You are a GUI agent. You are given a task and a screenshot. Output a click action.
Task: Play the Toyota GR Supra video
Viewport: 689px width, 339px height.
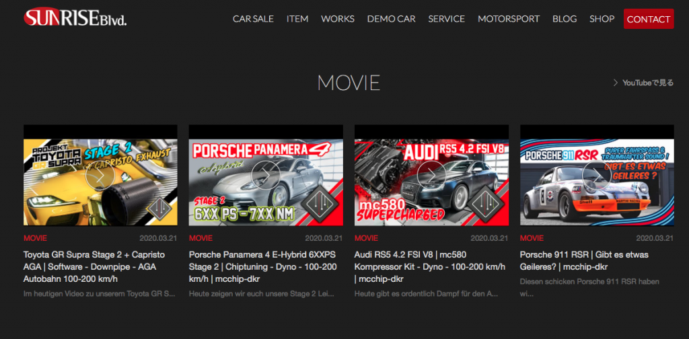coord(100,175)
